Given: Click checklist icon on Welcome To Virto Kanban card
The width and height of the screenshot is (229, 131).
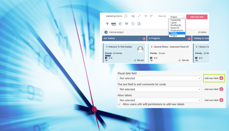Looking at the screenshot, I should [x=106, y=58].
